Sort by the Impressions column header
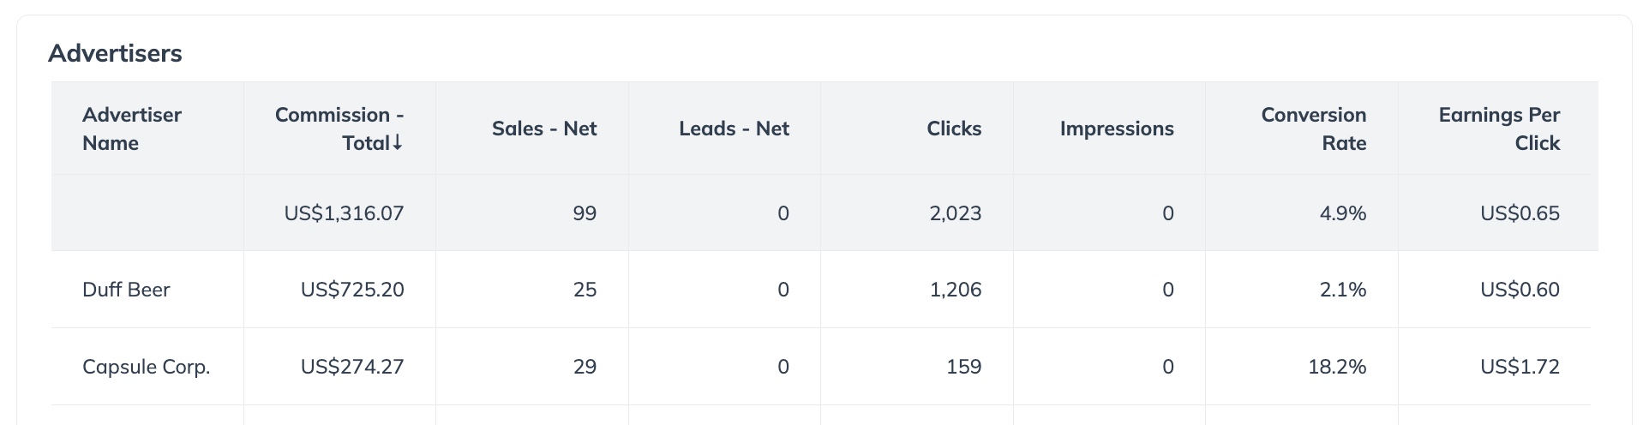Image resolution: width=1649 pixels, height=425 pixels. click(x=1116, y=129)
